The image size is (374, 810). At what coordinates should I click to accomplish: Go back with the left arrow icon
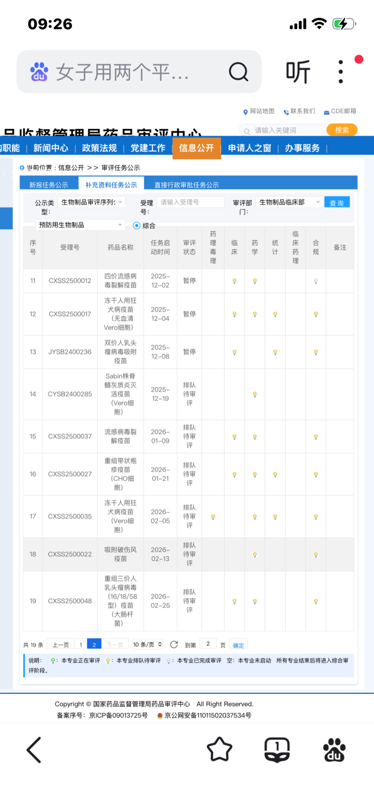coord(34,750)
